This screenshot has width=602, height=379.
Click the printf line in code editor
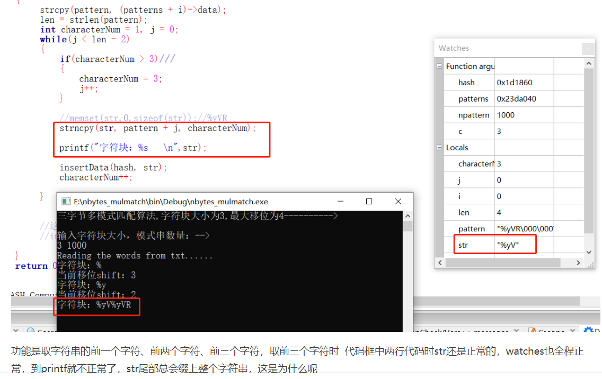click(x=133, y=148)
